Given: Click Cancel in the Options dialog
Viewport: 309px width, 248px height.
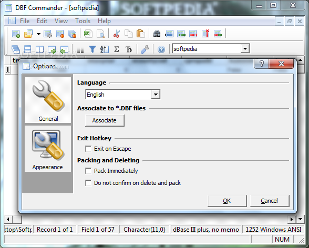Looking at the screenshot, I should pyautogui.click(x=270, y=201).
